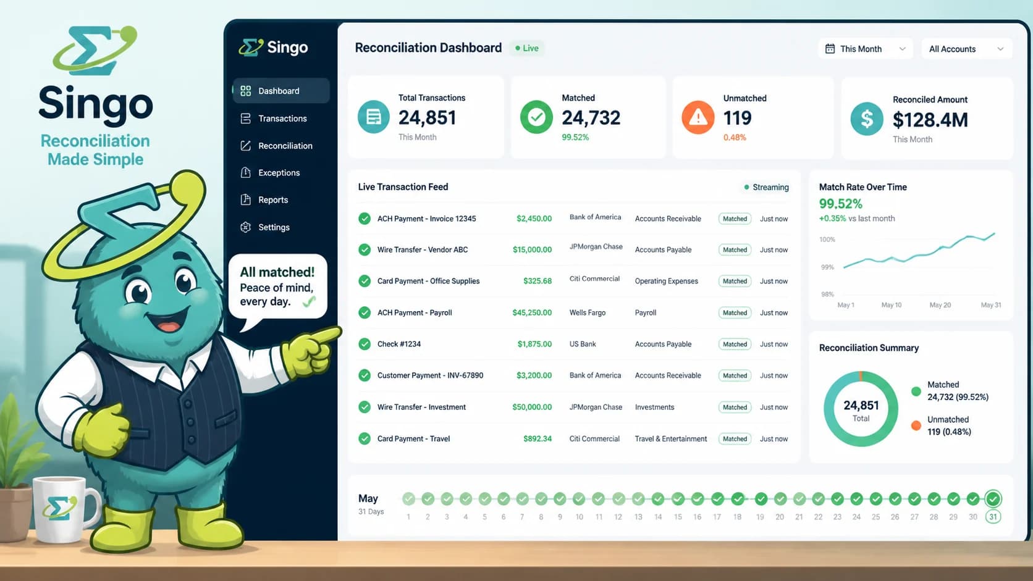
Task: Click the calendar icon beside This Month
Action: (830, 49)
